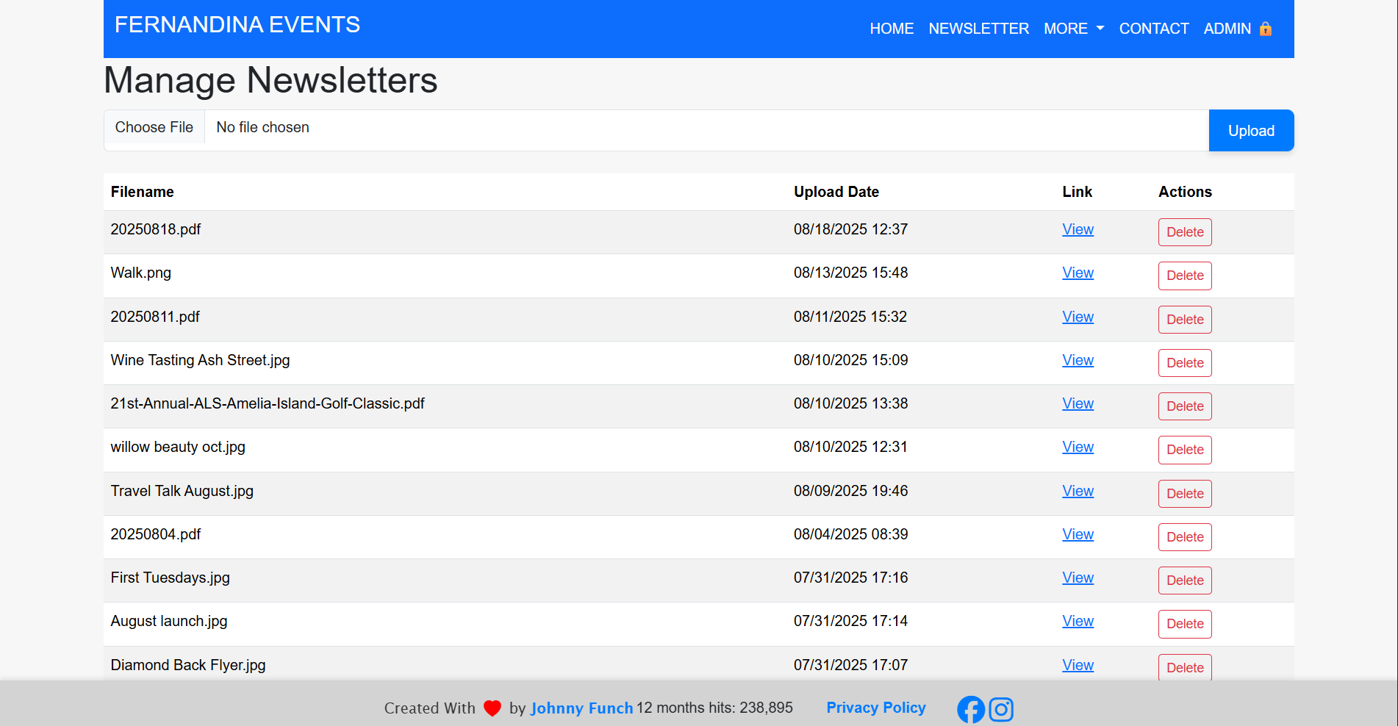Select filename willow beauty oct.jpg
The height and width of the screenshot is (726, 1398).
tap(178, 447)
